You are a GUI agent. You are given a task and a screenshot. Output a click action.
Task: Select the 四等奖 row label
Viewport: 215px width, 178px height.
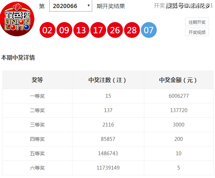(x=37, y=139)
